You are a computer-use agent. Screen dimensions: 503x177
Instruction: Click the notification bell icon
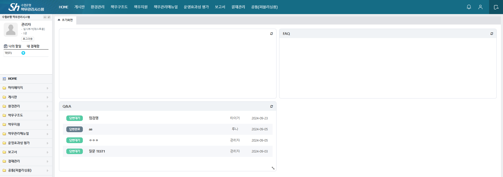[x=469, y=7]
